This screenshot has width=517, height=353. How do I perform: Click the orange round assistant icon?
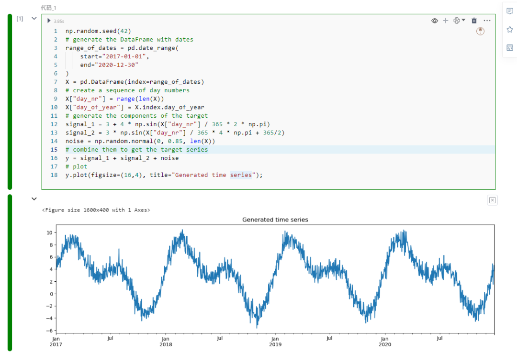click(481, 31)
